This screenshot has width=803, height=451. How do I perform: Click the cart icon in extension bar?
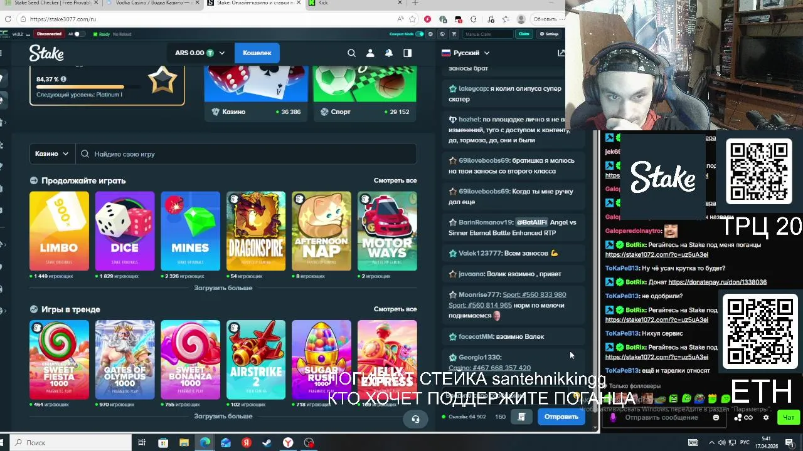click(x=454, y=34)
